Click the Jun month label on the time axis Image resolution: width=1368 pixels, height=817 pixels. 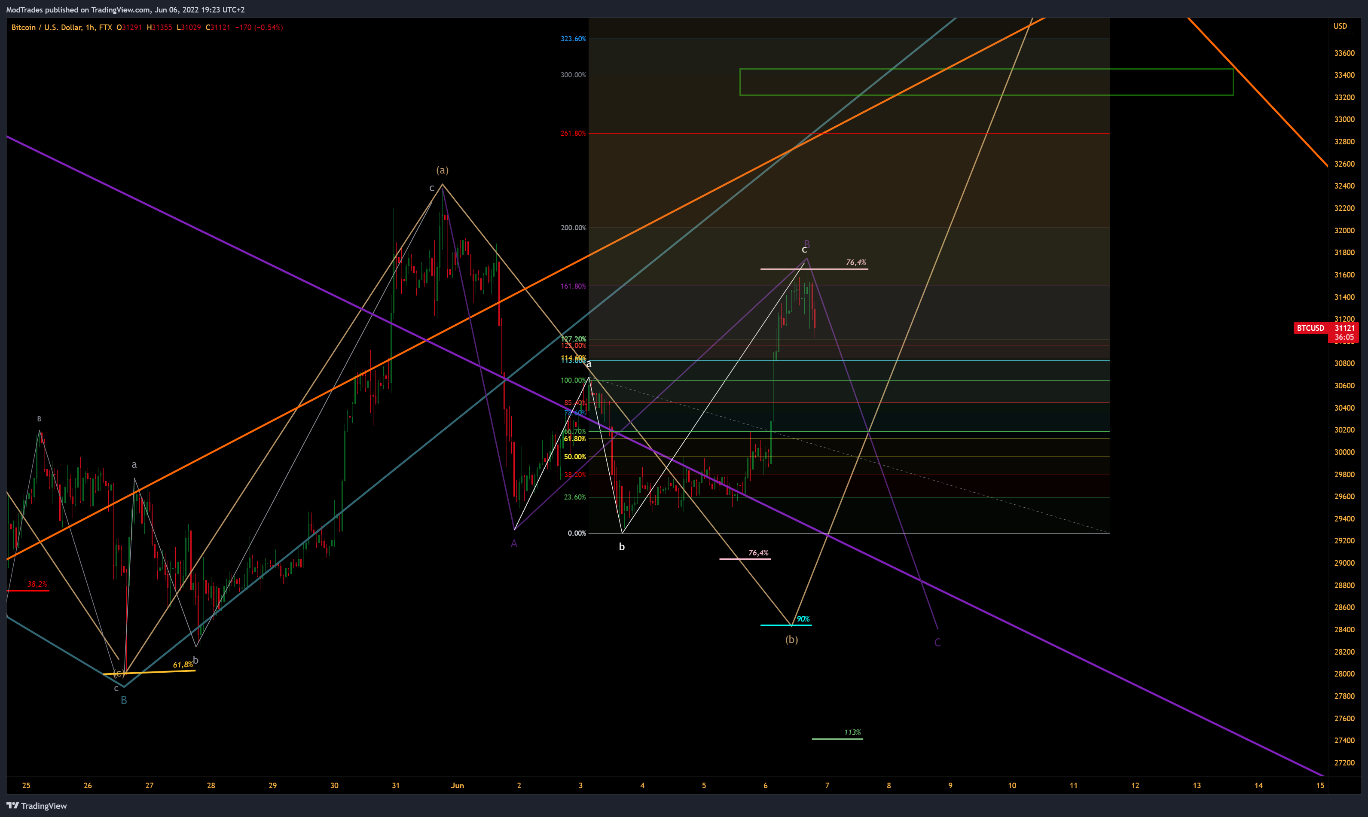pos(458,786)
